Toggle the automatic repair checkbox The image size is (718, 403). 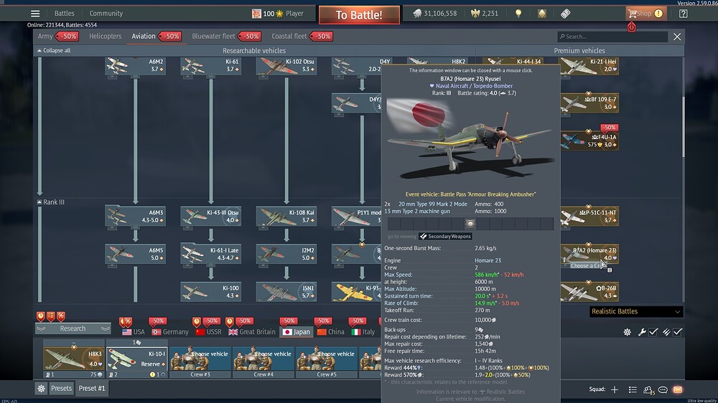(x=653, y=332)
